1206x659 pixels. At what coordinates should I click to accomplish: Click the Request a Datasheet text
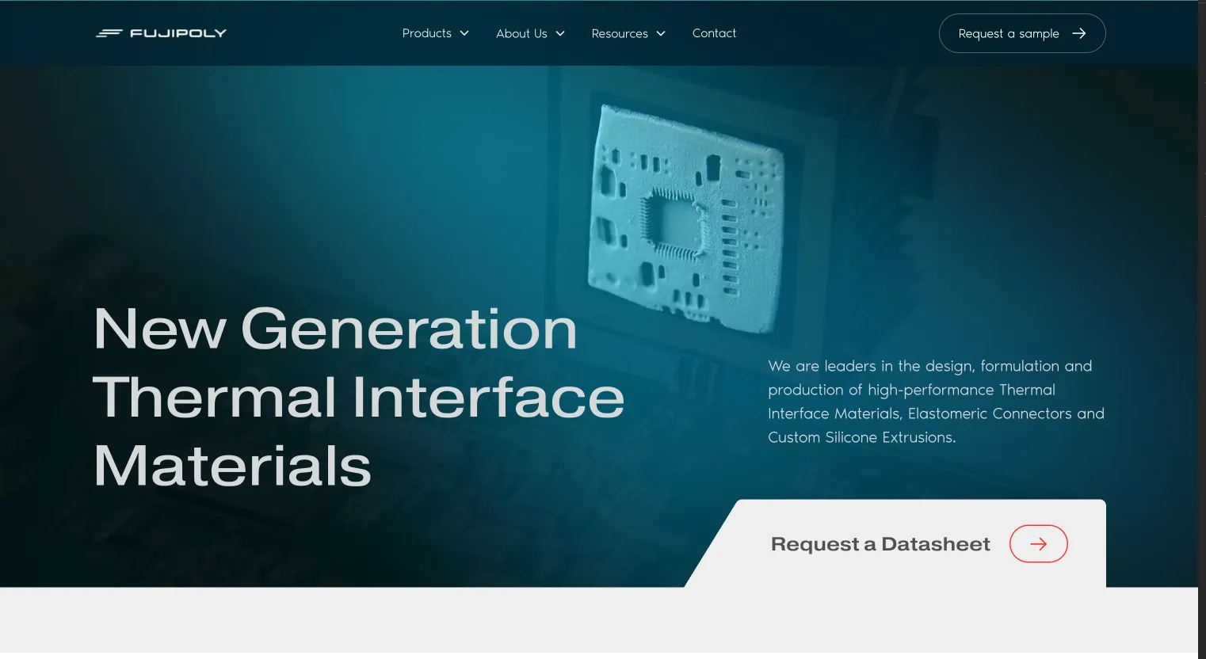tap(880, 544)
